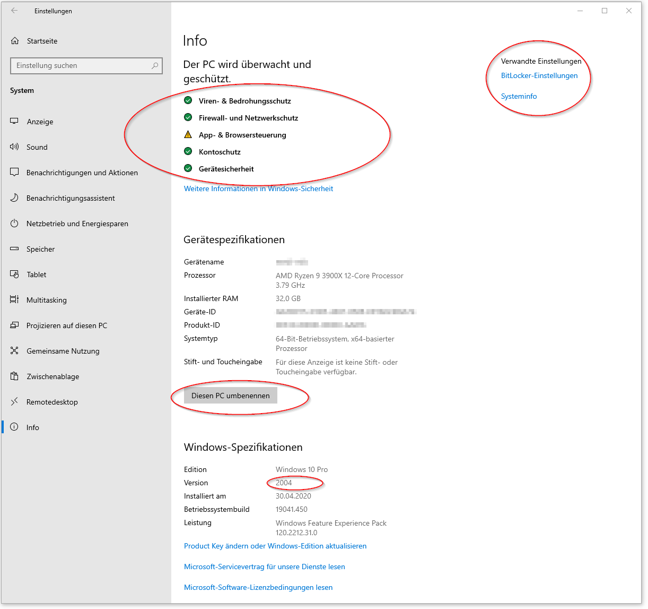Open Weitere Informationen in Windows-Sicherheit link
The width and height of the screenshot is (648, 609).
click(258, 188)
